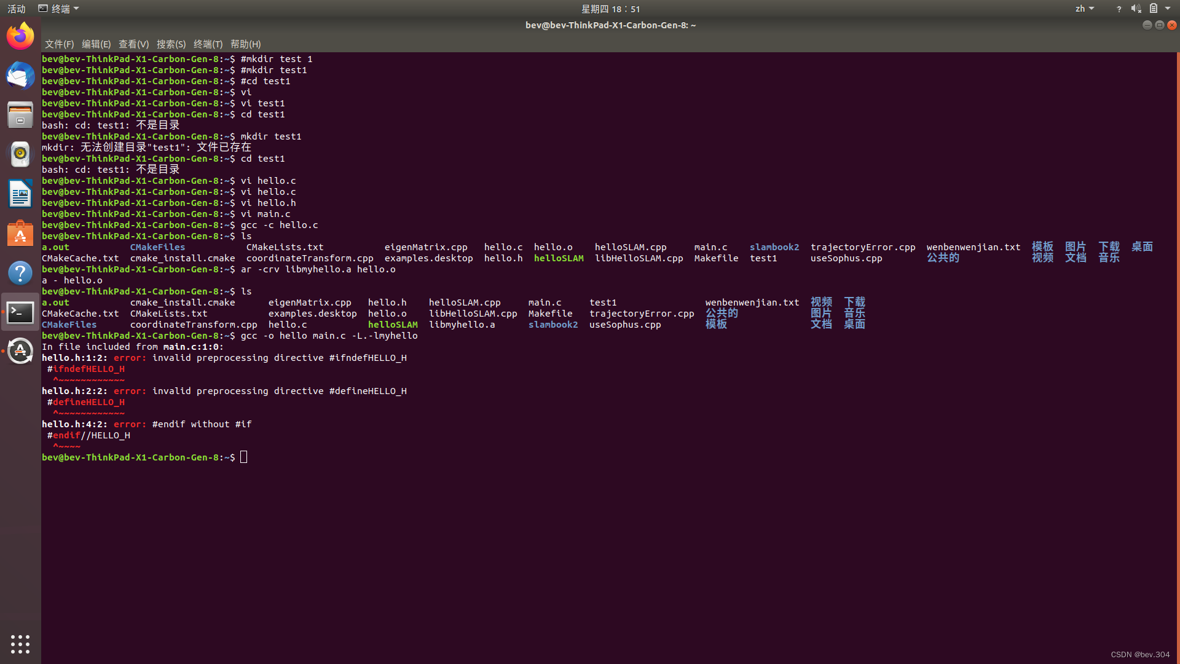Click 'examples.desktop' in the first ls listing
This screenshot has width=1180, height=664.
428,258
